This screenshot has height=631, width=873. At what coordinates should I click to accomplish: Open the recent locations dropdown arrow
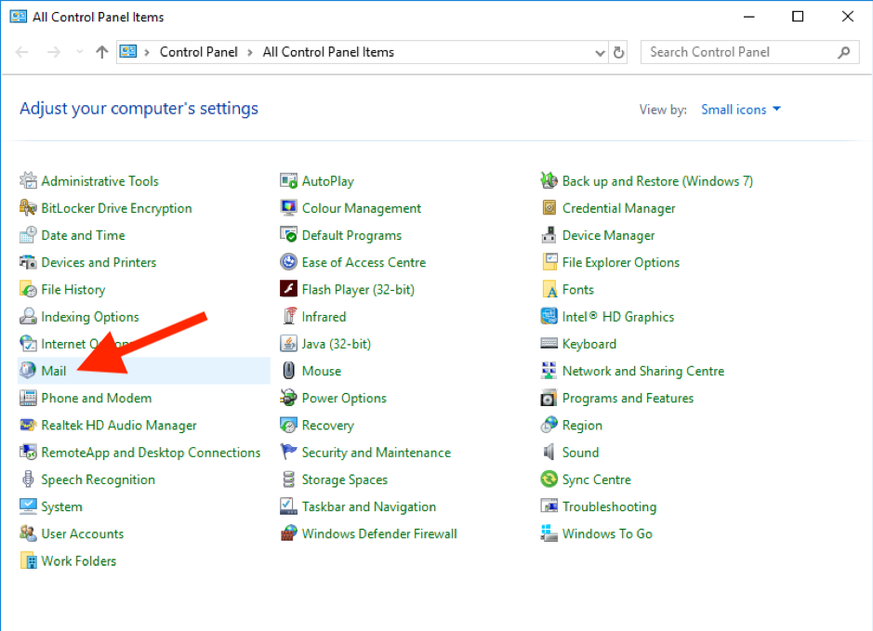tap(80, 52)
